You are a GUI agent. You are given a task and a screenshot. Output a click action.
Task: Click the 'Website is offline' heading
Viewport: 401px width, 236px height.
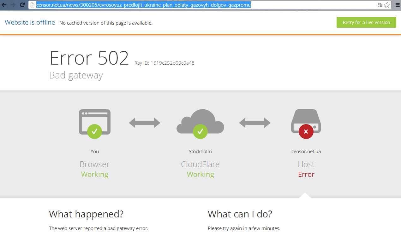[x=30, y=22]
